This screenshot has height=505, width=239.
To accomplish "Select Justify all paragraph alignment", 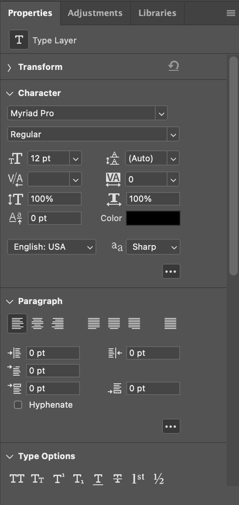I will (x=170, y=323).
